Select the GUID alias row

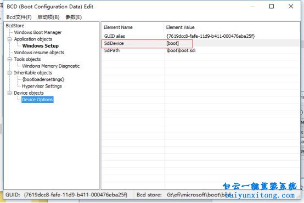tap(201, 36)
